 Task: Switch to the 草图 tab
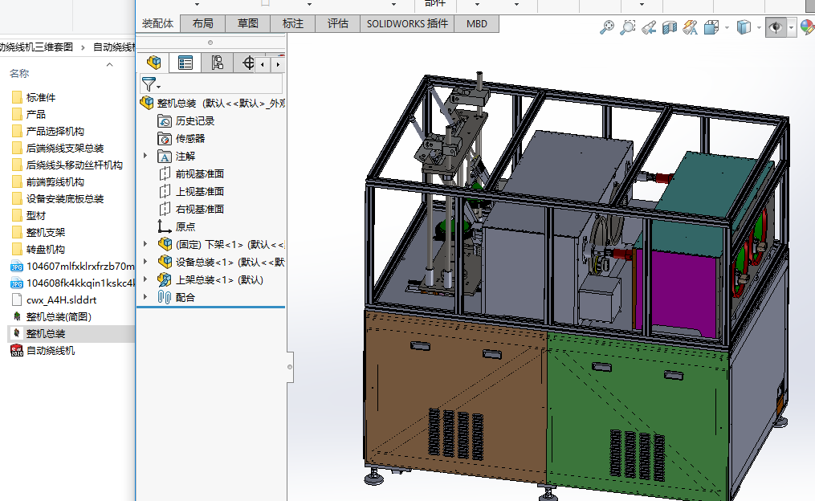pos(248,23)
